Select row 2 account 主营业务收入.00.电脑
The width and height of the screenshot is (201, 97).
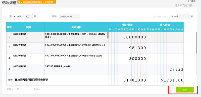click(75, 45)
